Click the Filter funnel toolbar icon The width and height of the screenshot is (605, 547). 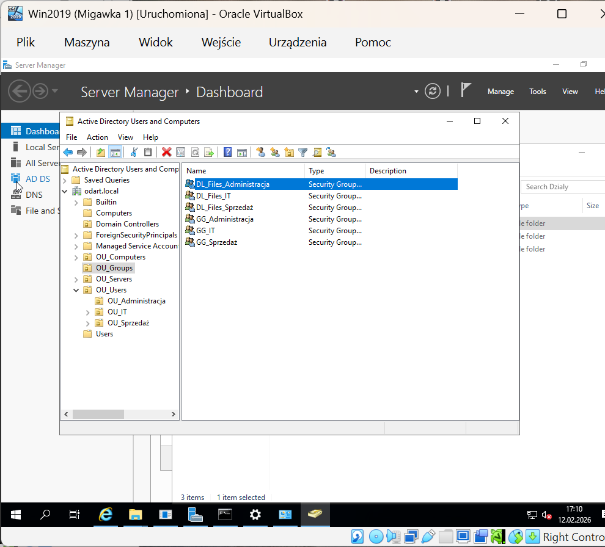pos(302,153)
